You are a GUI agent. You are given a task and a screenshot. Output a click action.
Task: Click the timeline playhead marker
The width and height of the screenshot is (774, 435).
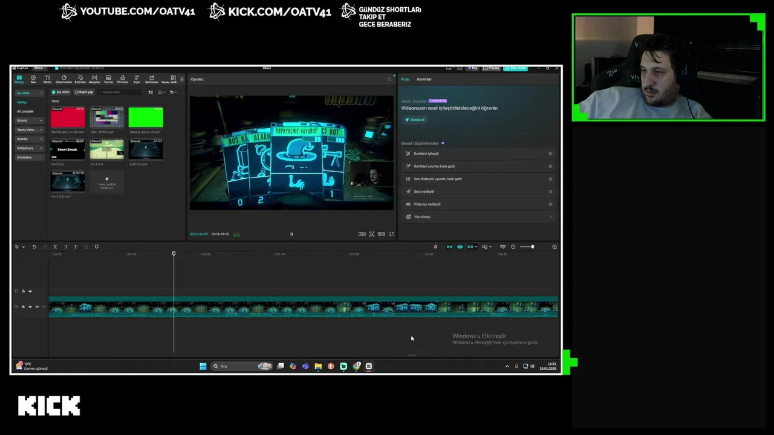click(174, 254)
